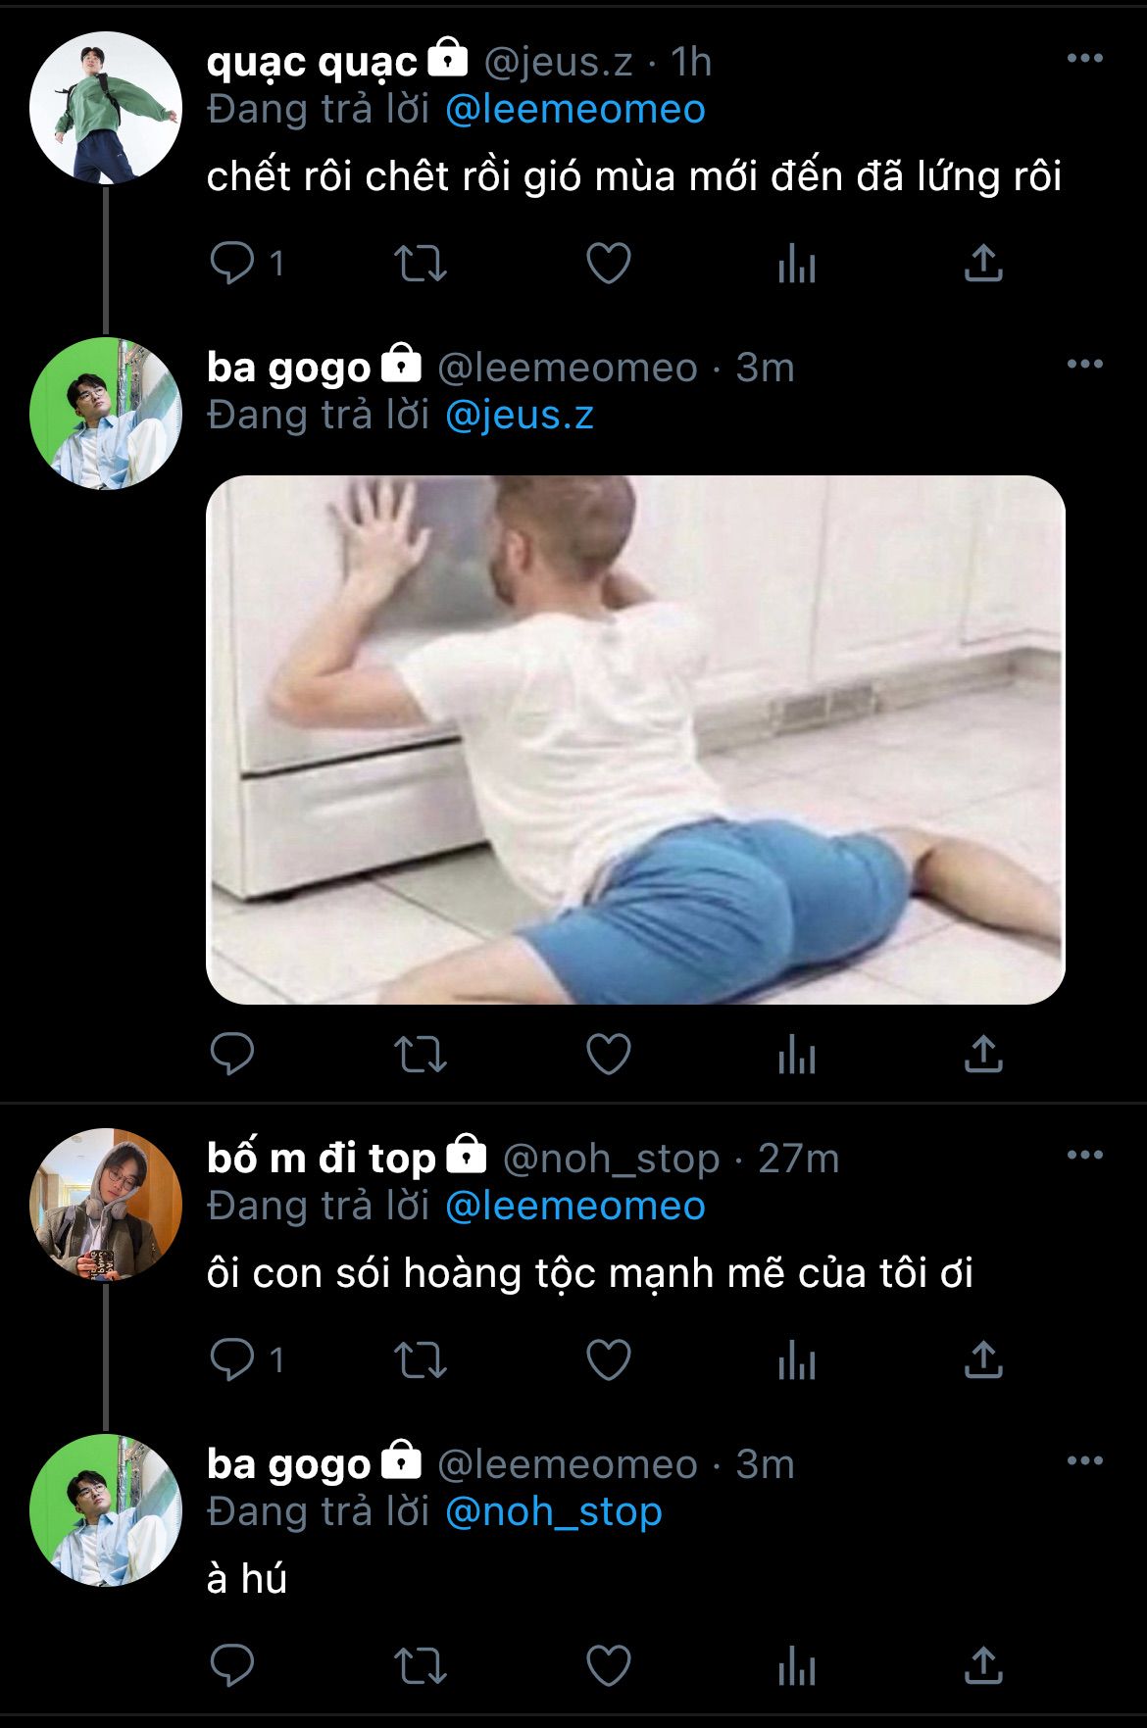Open the @leemeomeo mention in quạc quạc's reply

pyautogui.click(x=574, y=110)
